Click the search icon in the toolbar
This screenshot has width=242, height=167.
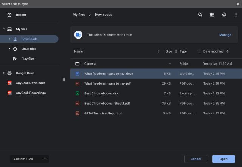[x=200, y=15]
